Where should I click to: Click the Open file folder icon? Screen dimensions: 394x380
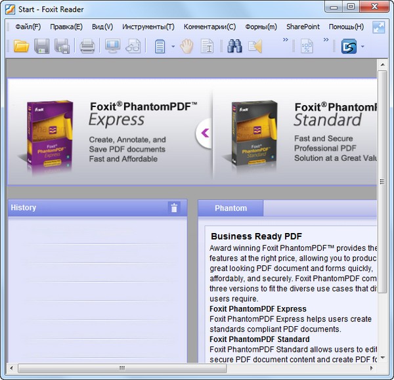coord(21,46)
